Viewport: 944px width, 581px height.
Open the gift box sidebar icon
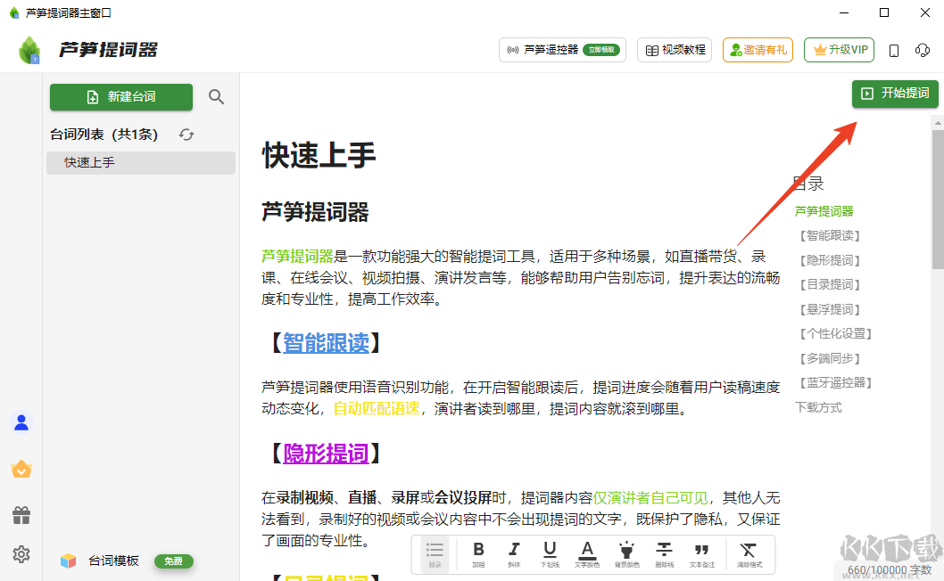[21, 515]
